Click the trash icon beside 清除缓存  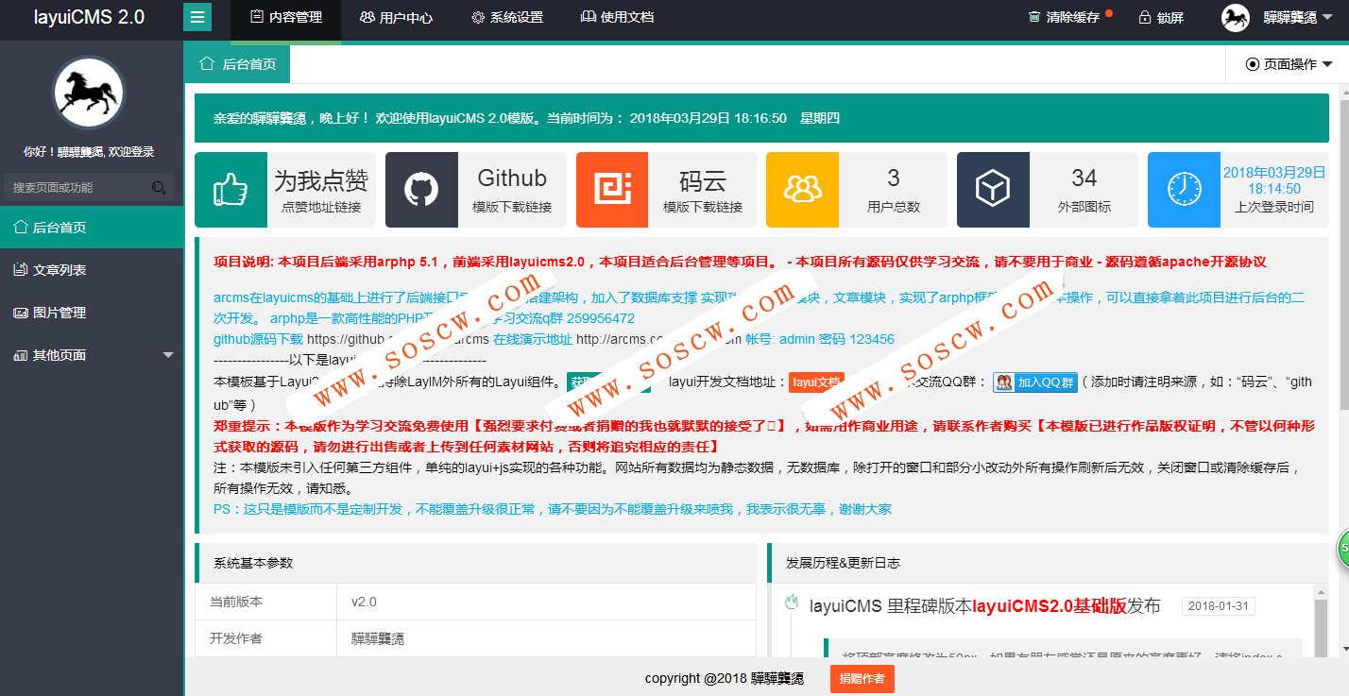(x=1034, y=17)
